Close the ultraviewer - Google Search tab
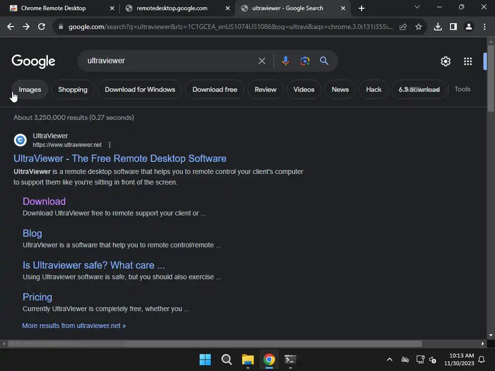The width and height of the screenshot is (495, 371). [343, 8]
